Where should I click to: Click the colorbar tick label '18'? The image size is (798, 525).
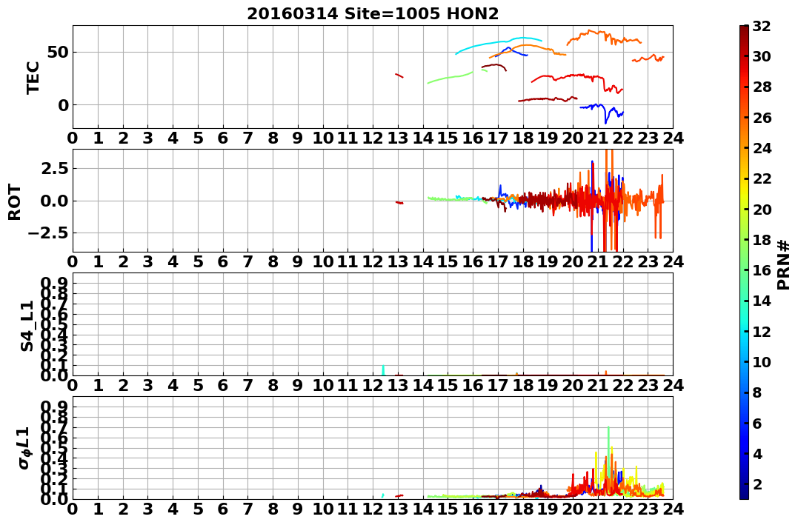point(762,240)
